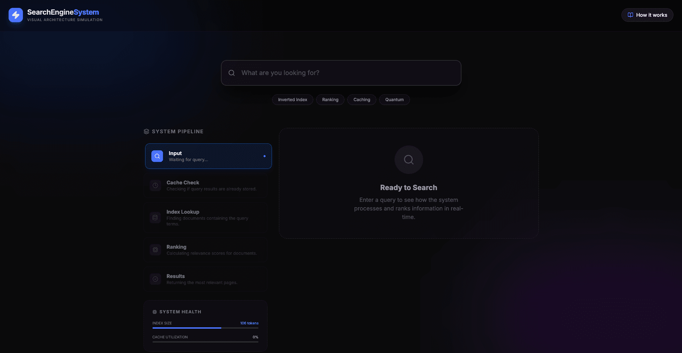Click the 'Results' stage title
The image size is (682, 353).
pyautogui.click(x=175, y=276)
